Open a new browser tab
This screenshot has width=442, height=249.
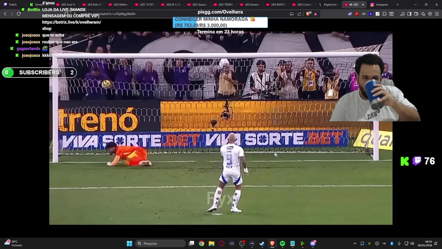point(397,4)
